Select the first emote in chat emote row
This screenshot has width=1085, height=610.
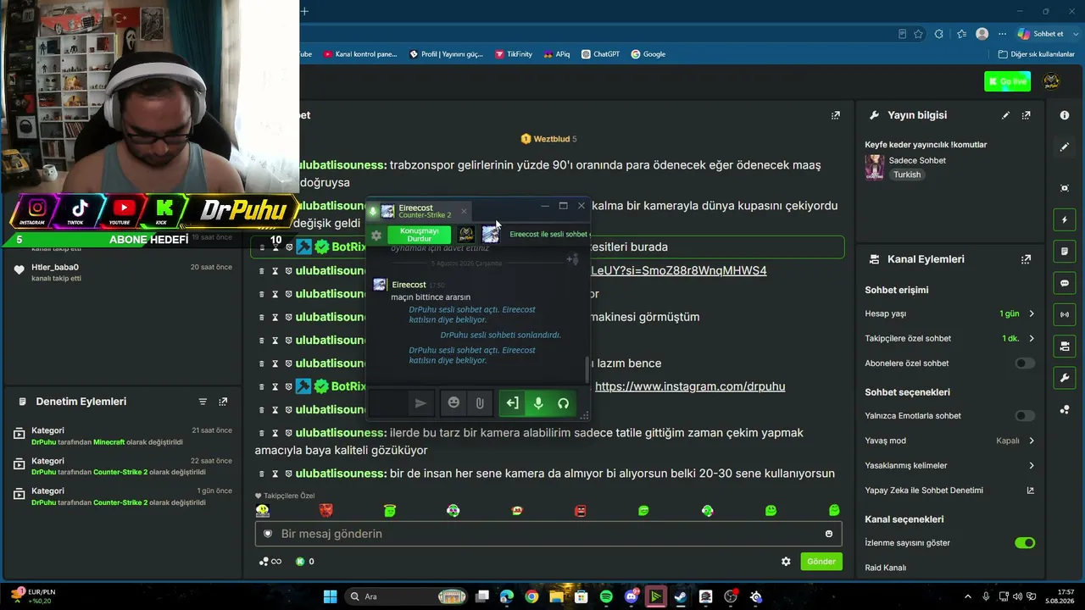(263, 510)
